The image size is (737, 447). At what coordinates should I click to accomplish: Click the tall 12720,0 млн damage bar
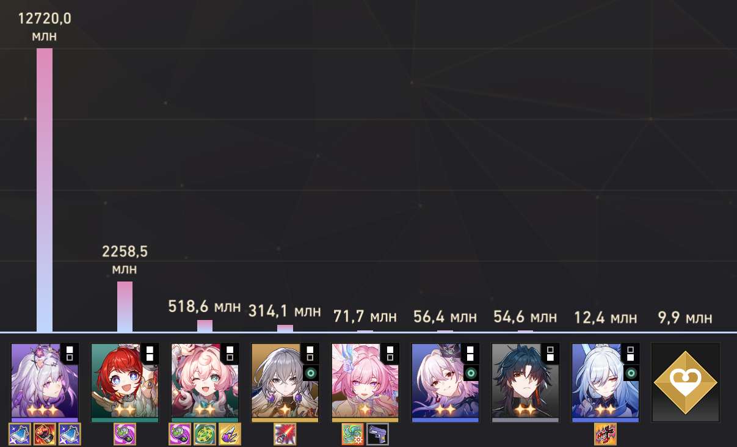pos(45,190)
